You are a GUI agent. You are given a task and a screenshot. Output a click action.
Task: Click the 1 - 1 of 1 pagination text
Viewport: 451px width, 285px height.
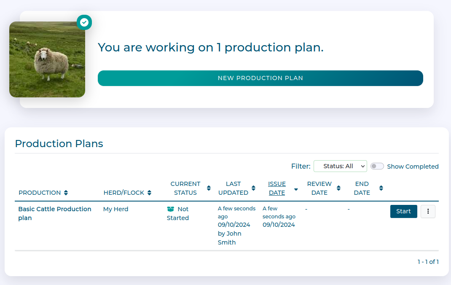click(428, 261)
